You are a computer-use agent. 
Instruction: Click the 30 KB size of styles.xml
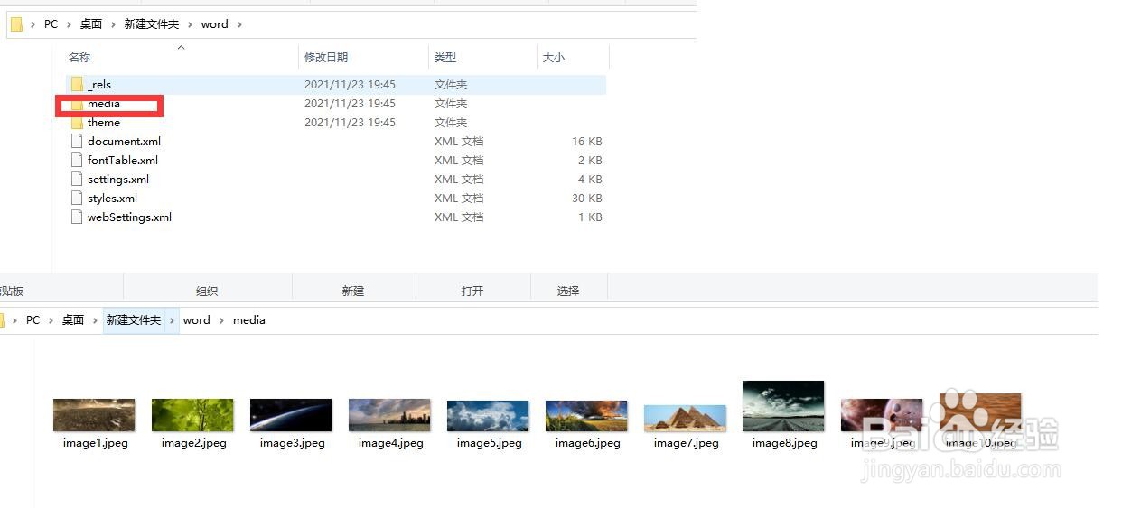[x=587, y=199]
